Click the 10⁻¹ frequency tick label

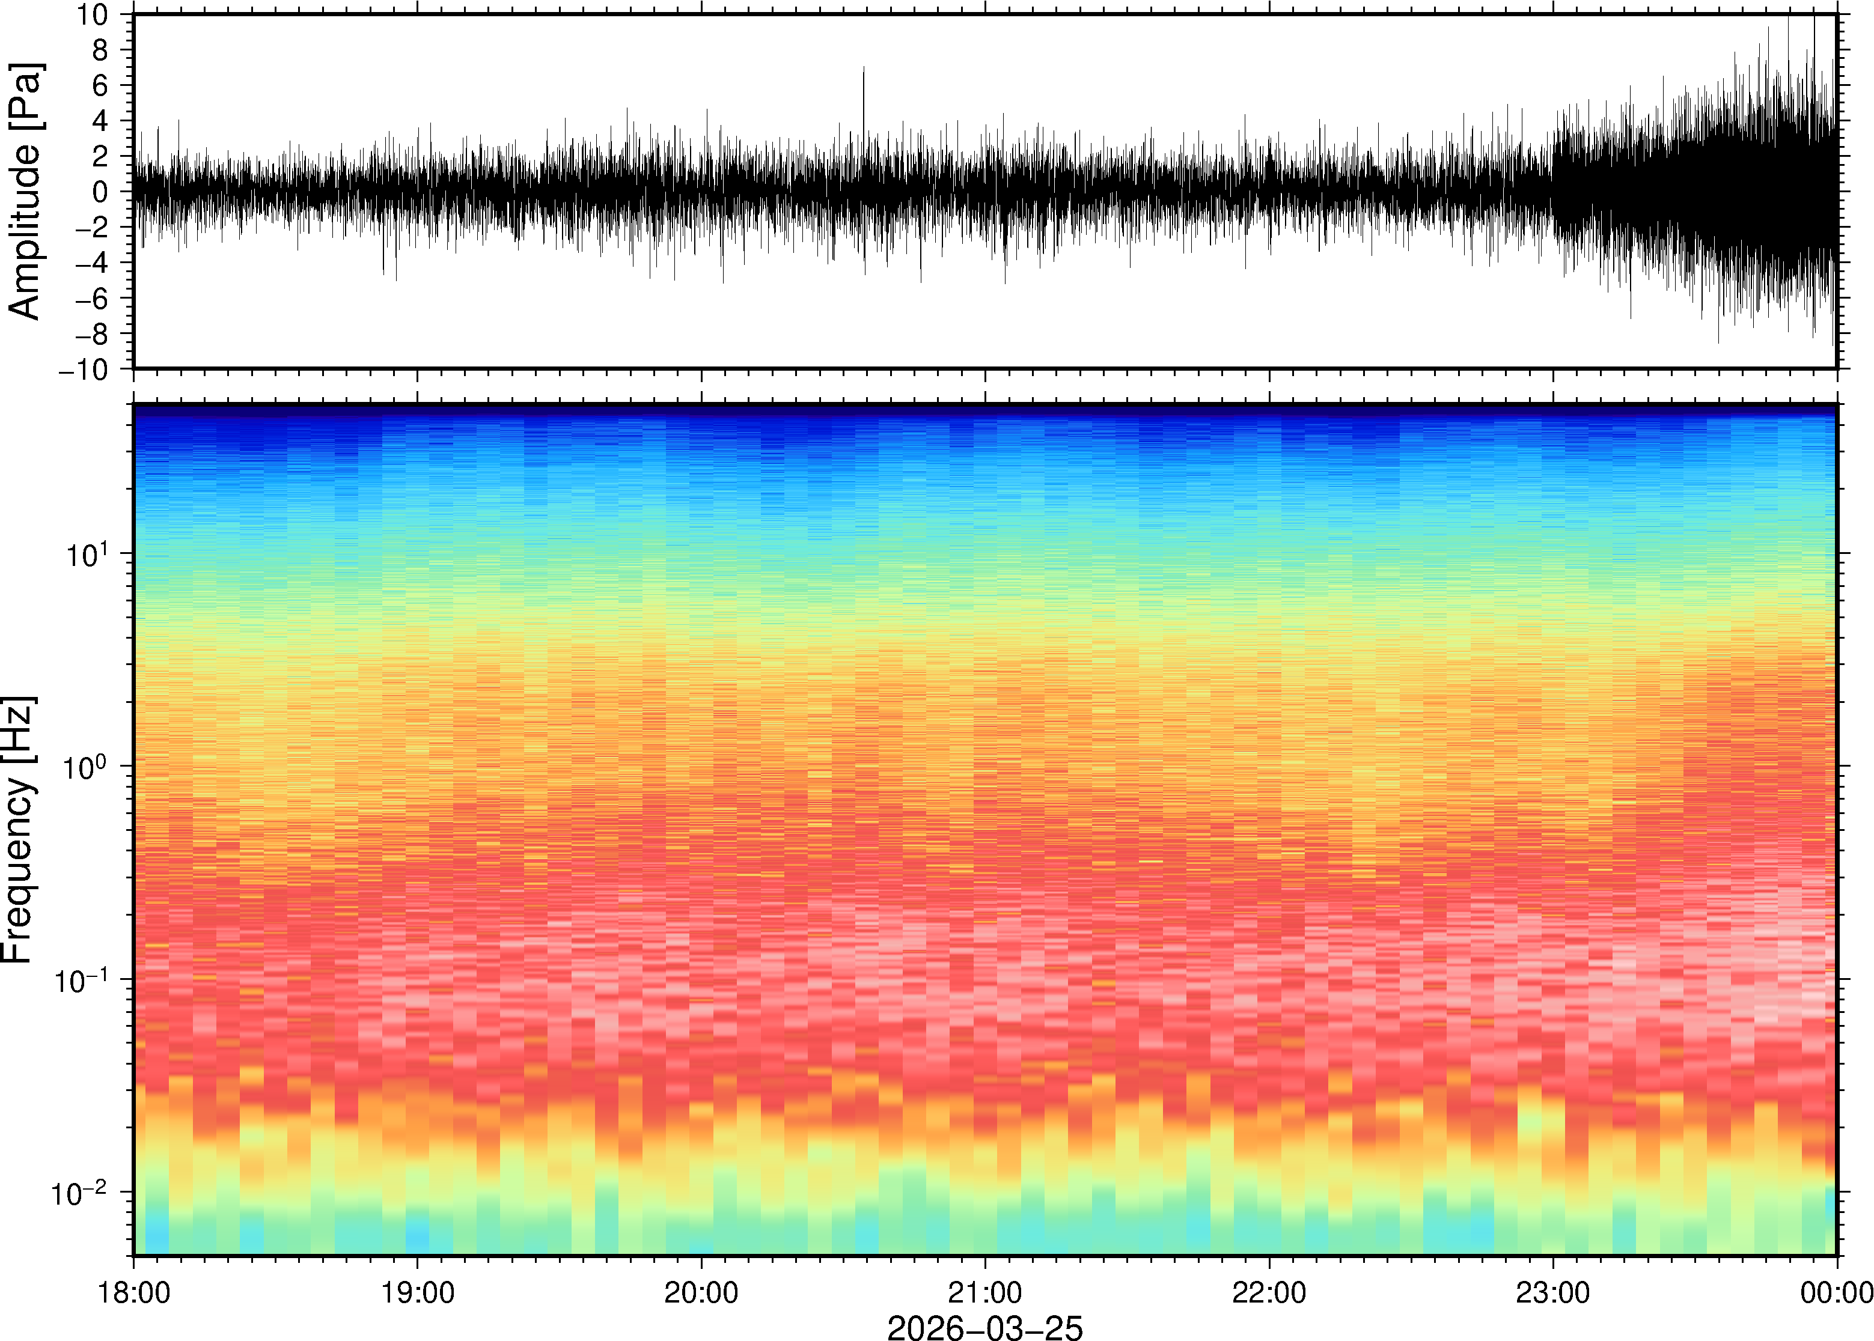[x=82, y=980]
